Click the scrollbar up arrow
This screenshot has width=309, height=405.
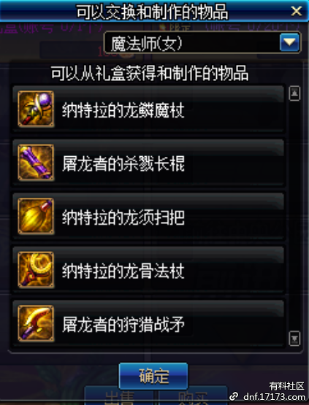pyautogui.click(x=294, y=93)
